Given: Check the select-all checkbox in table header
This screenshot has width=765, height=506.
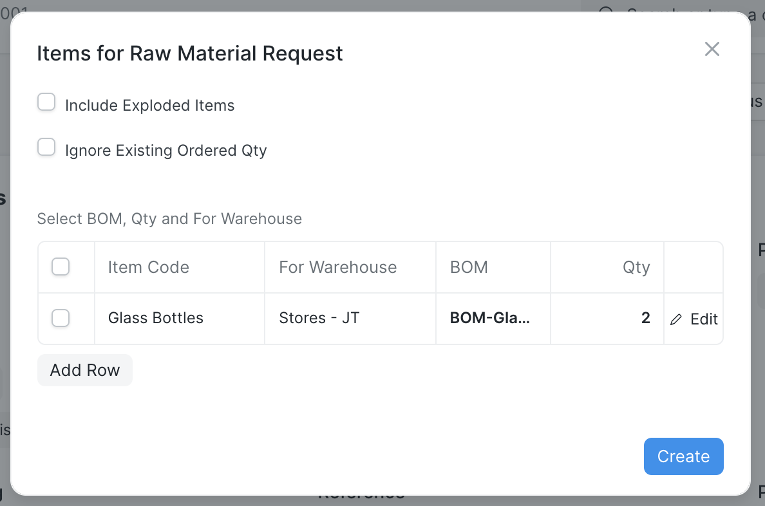Looking at the screenshot, I should tap(61, 267).
